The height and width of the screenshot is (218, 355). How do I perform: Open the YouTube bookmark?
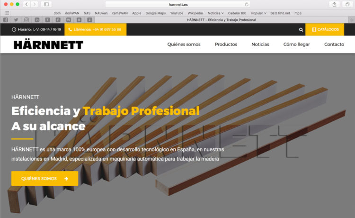pos(177,13)
